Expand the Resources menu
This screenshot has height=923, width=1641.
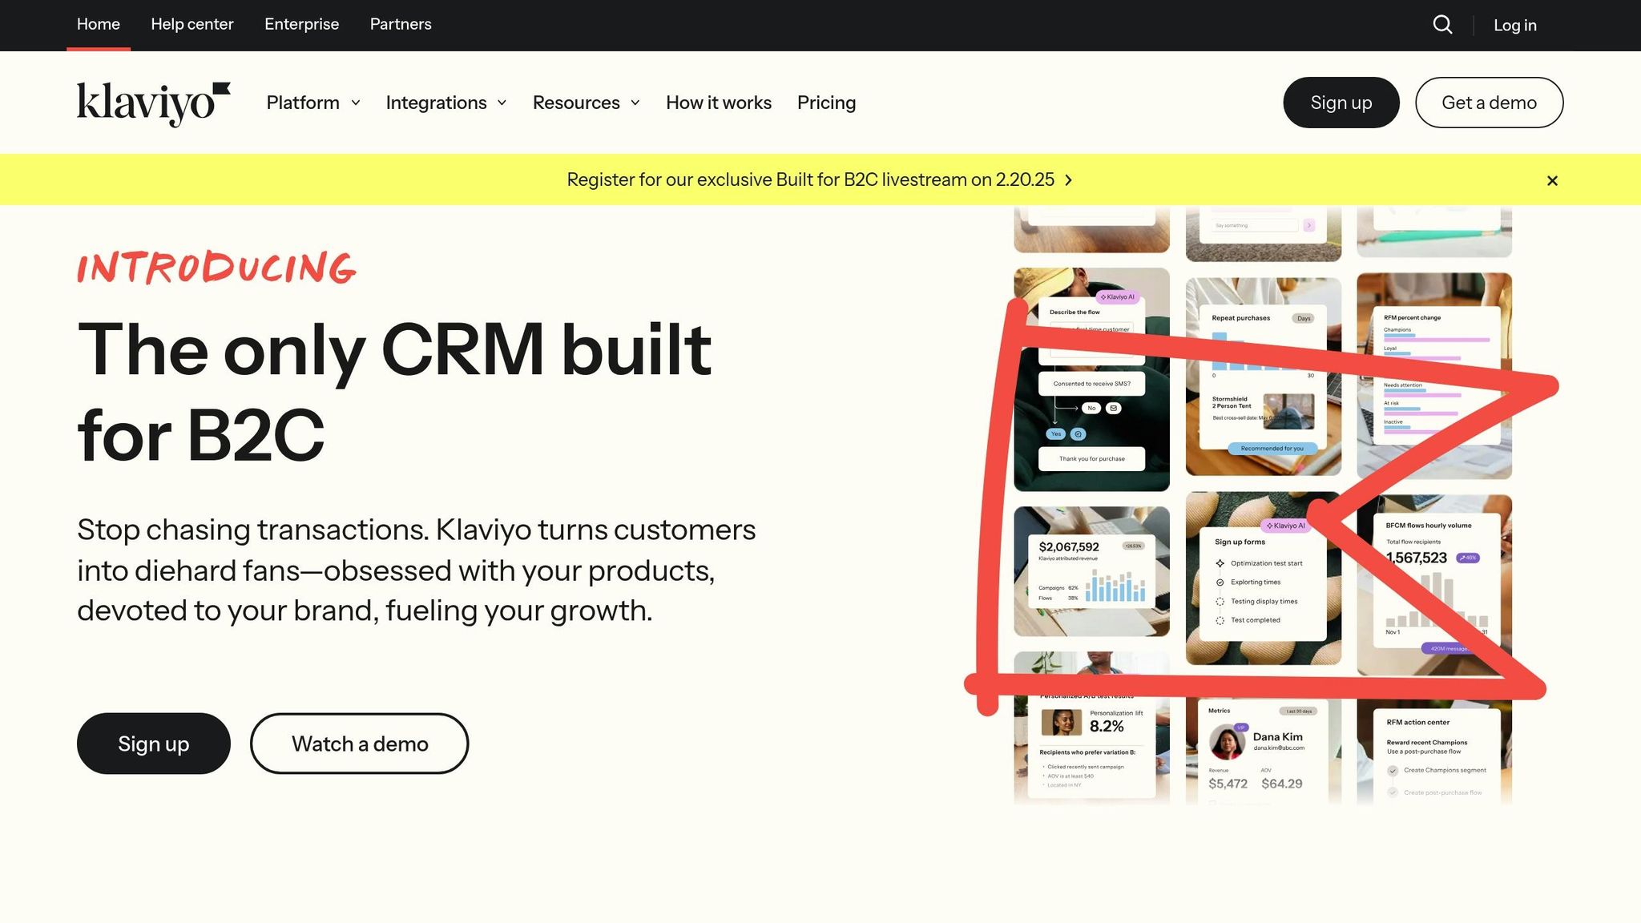(x=587, y=103)
